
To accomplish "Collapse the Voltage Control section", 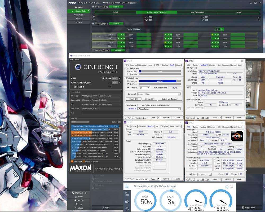I will [93, 50].
